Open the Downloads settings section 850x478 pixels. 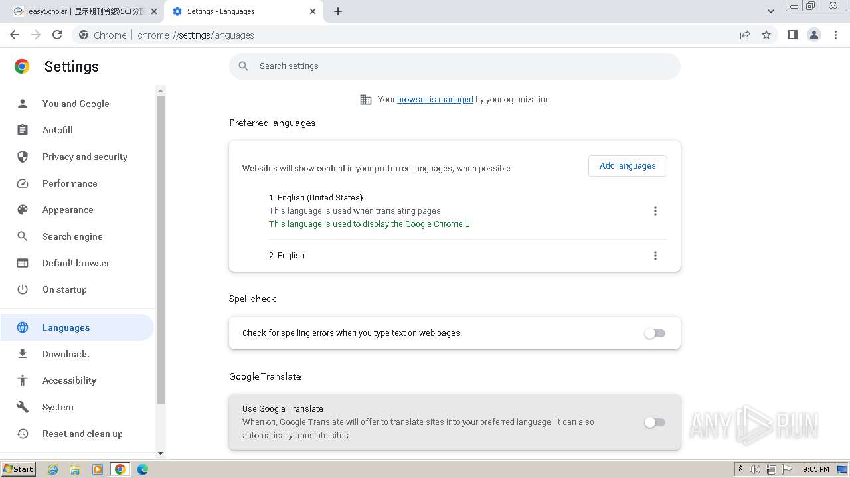(x=77, y=354)
